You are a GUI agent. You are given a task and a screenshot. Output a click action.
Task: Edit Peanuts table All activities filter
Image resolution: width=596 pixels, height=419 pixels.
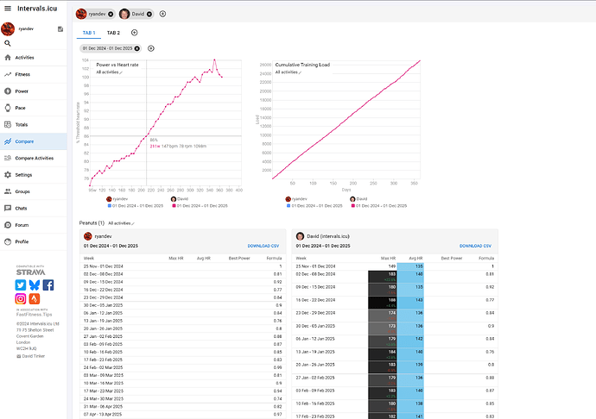pyautogui.click(x=121, y=223)
